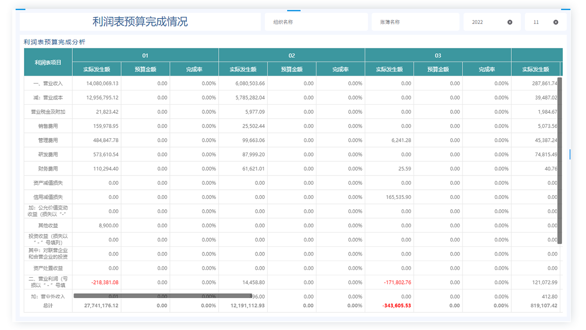The width and height of the screenshot is (586, 330).
Task: Clear the month 11 filter
Action: pos(556,22)
